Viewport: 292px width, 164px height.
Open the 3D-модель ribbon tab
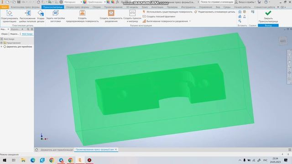(x=132, y=7)
